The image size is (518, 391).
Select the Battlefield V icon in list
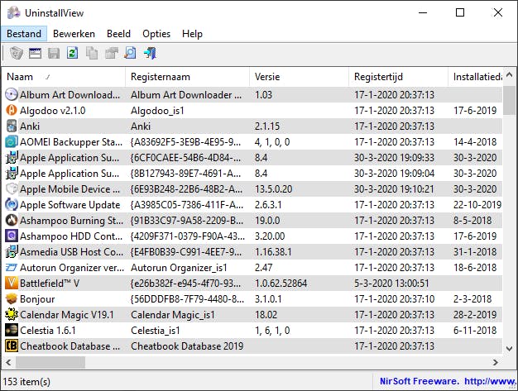(x=12, y=283)
